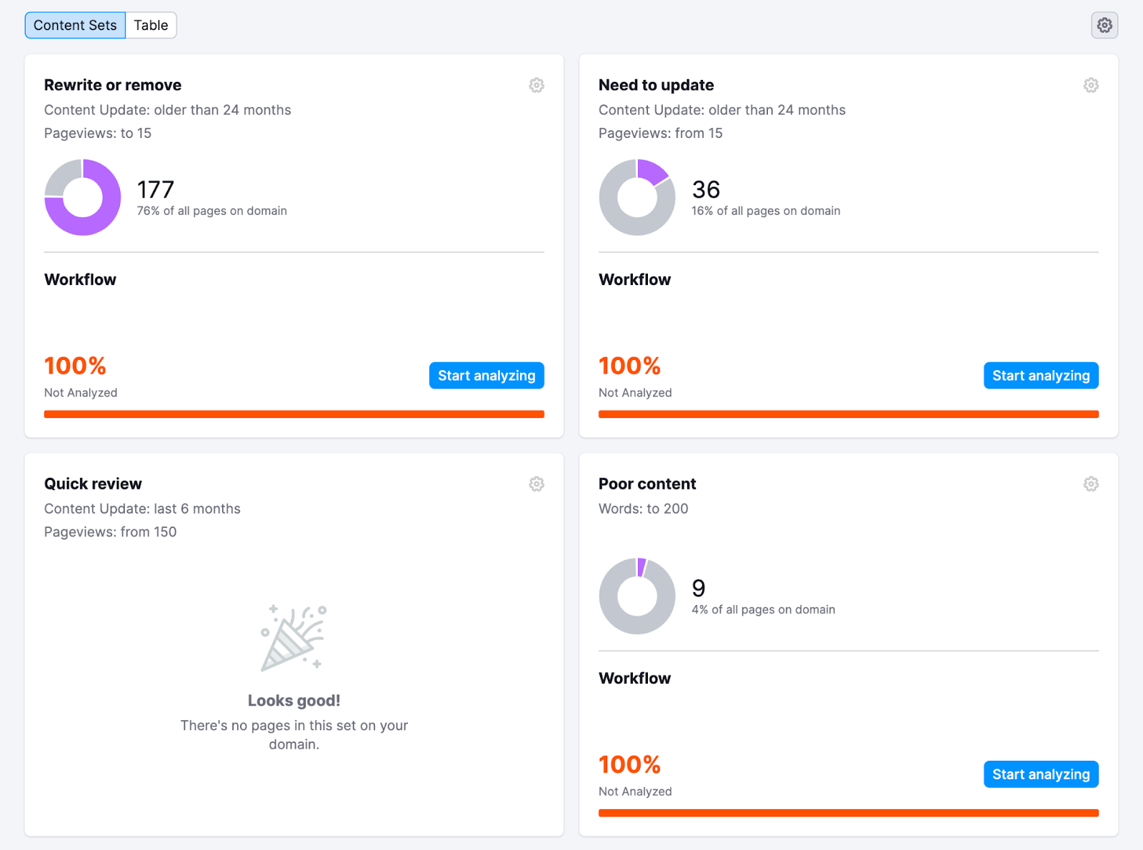Start analyzing the Poor content set
1143x850 pixels.
tap(1041, 774)
